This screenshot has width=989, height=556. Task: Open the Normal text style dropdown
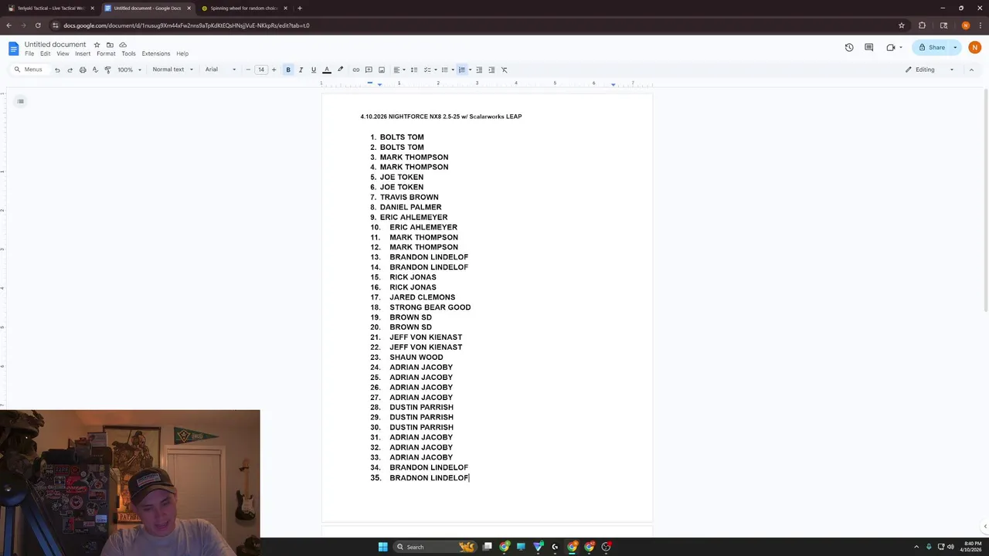click(x=172, y=69)
